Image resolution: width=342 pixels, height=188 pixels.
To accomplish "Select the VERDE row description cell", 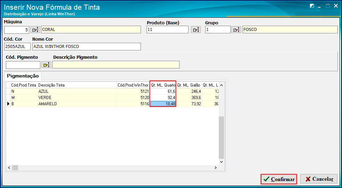I will coord(77,98).
